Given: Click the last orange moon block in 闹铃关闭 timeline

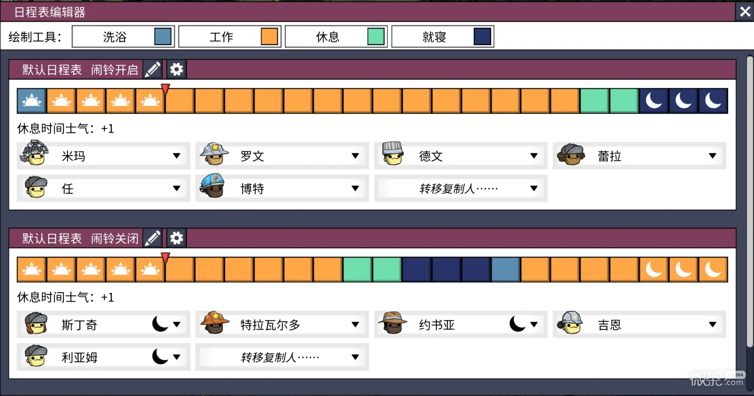Looking at the screenshot, I should [713, 269].
